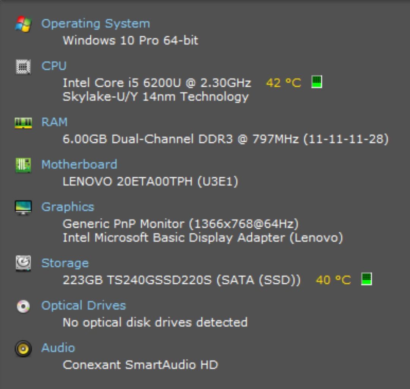The image size is (410, 389).
Task: Open the Motherboard details link
Action: [80, 164]
